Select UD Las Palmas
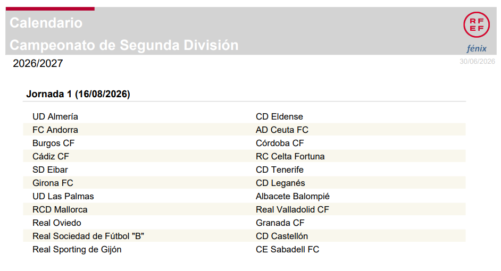 (x=63, y=196)
